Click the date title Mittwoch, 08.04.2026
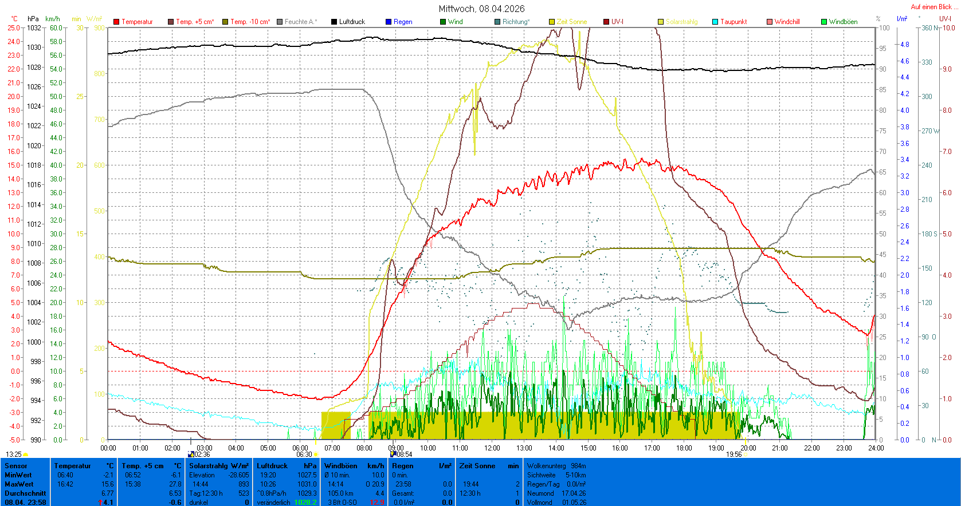This screenshot has width=961, height=506. (481, 9)
